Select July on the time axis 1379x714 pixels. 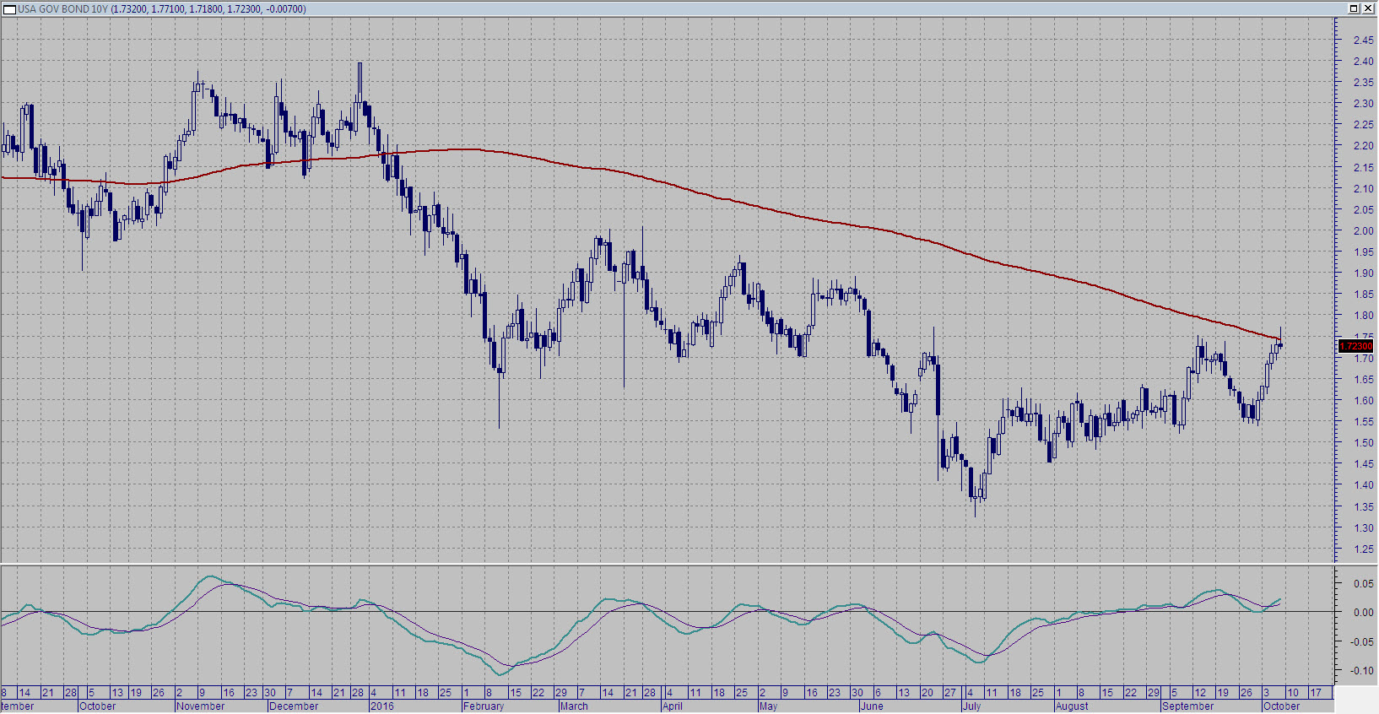(x=972, y=706)
